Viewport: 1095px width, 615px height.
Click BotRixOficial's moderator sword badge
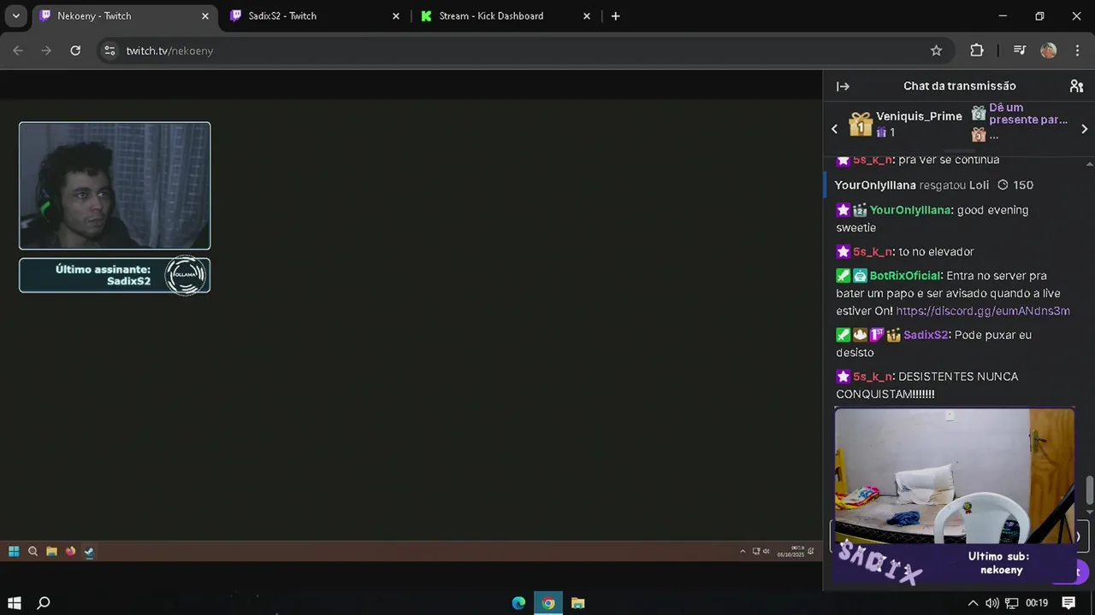click(x=843, y=276)
